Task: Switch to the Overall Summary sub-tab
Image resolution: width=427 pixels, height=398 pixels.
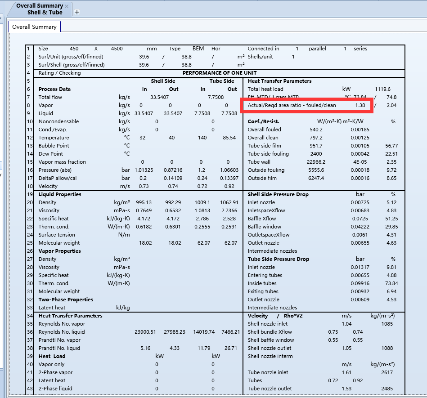Action: click(x=34, y=27)
